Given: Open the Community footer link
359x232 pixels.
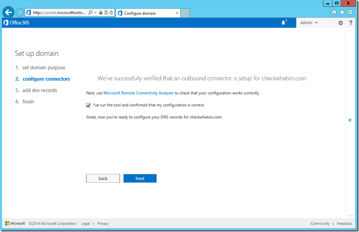Looking at the screenshot, I should [320, 224].
